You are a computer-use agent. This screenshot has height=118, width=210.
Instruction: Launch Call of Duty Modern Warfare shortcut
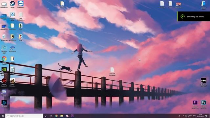click(203, 82)
